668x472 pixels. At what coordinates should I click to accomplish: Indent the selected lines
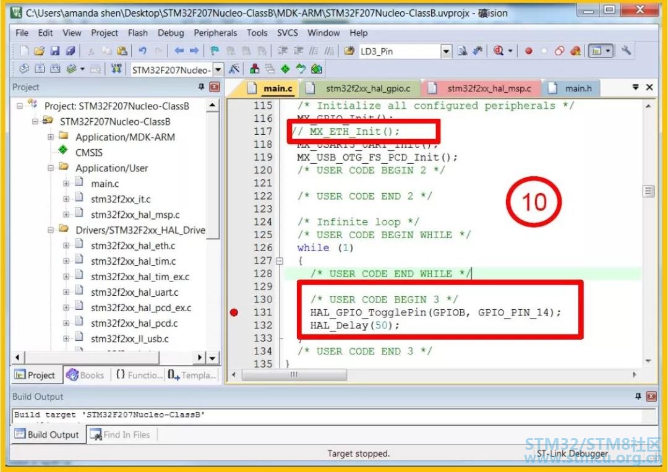click(283, 51)
